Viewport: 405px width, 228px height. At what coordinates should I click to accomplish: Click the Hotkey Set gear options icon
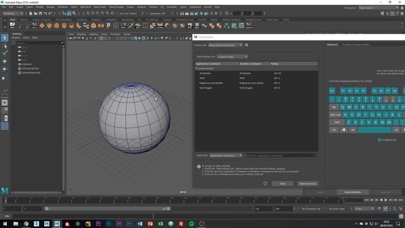click(x=246, y=45)
